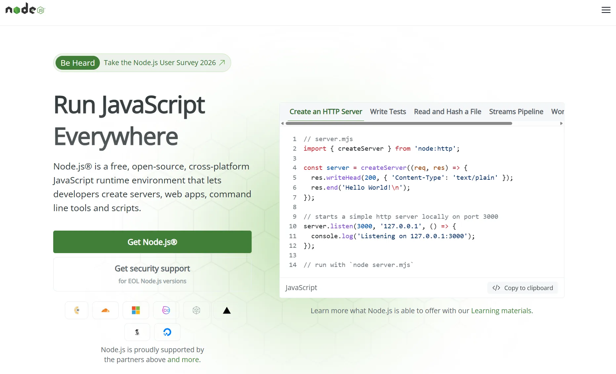Open the Cloudflare partner logo

pyautogui.click(x=105, y=310)
